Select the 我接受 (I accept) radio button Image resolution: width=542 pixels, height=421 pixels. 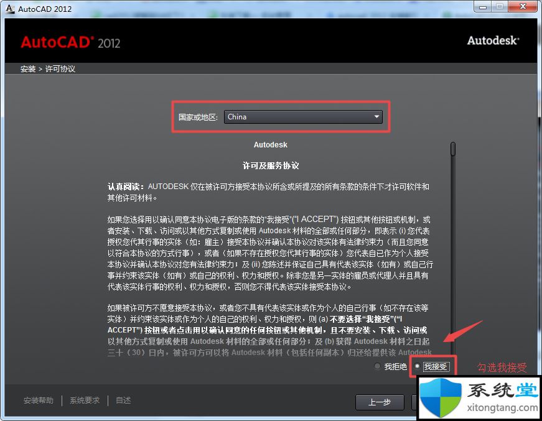417,366
